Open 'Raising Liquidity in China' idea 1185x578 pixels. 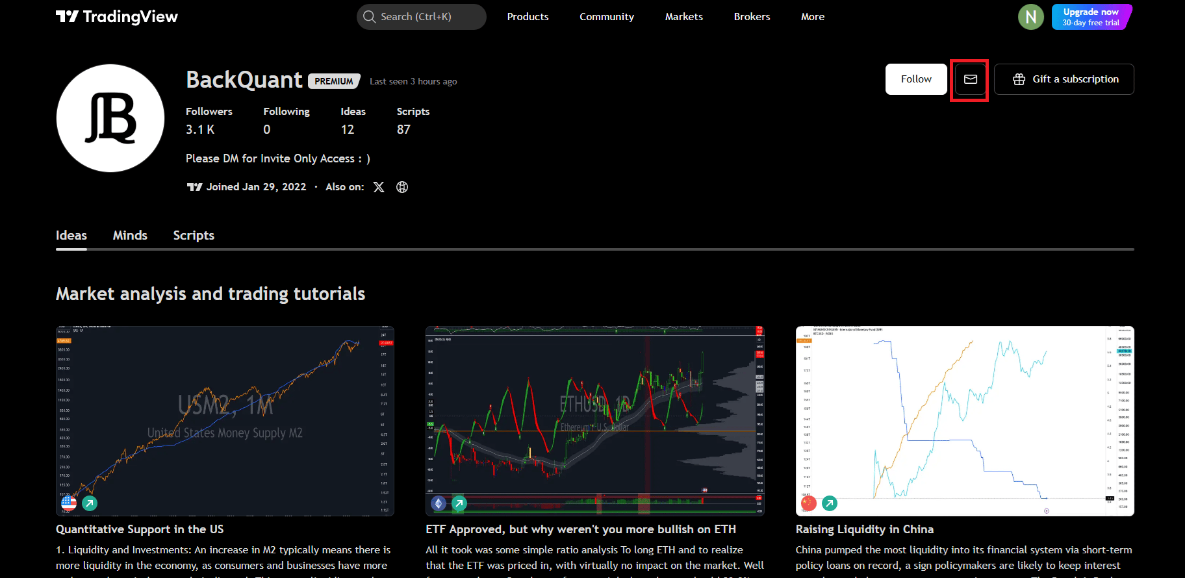point(865,529)
